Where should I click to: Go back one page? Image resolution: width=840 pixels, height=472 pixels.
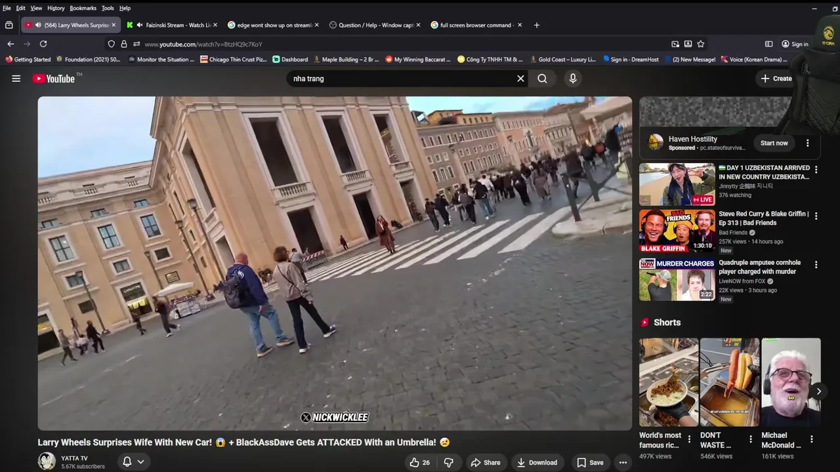pyautogui.click(x=10, y=44)
